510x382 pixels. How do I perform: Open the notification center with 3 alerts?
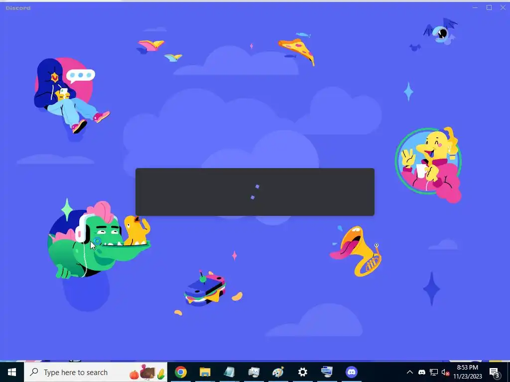pos(495,372)
